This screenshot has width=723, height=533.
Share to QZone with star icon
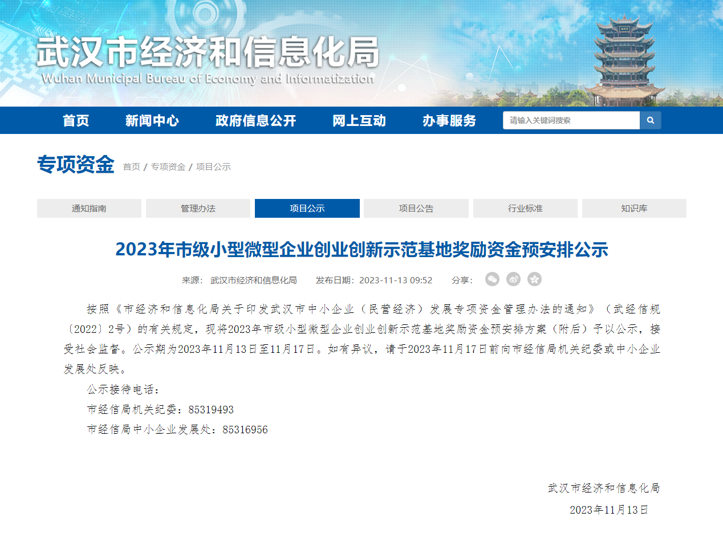tap(534, 279)
